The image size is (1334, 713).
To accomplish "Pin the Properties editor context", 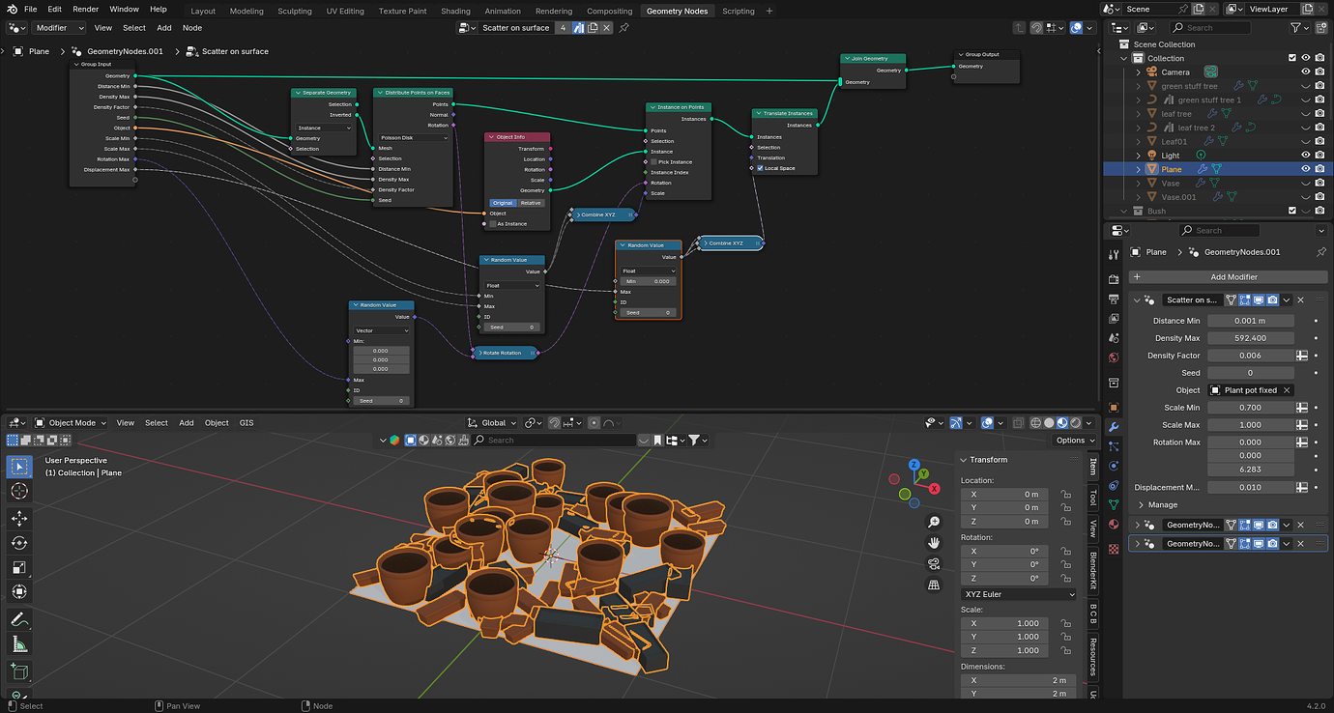I will click(1321, 252).
